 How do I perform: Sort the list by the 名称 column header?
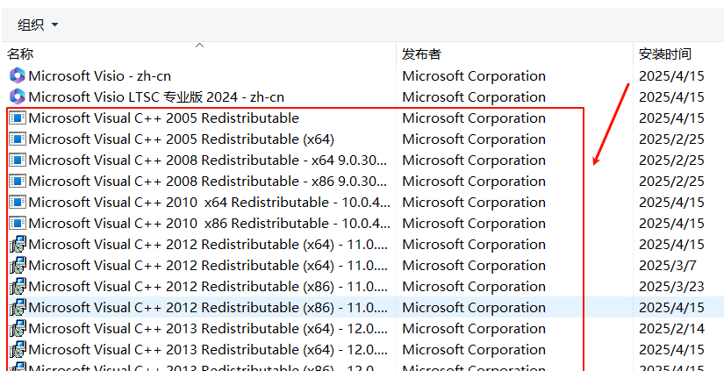20,54
